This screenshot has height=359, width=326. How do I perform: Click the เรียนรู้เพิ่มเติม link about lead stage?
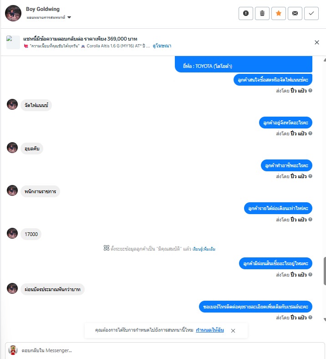[x=204, y=249]
